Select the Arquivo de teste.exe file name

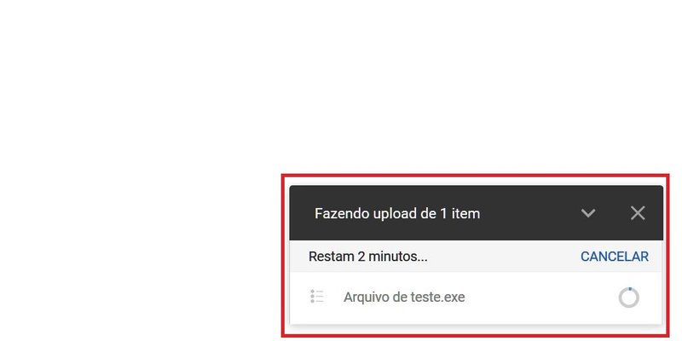[404, 297]
